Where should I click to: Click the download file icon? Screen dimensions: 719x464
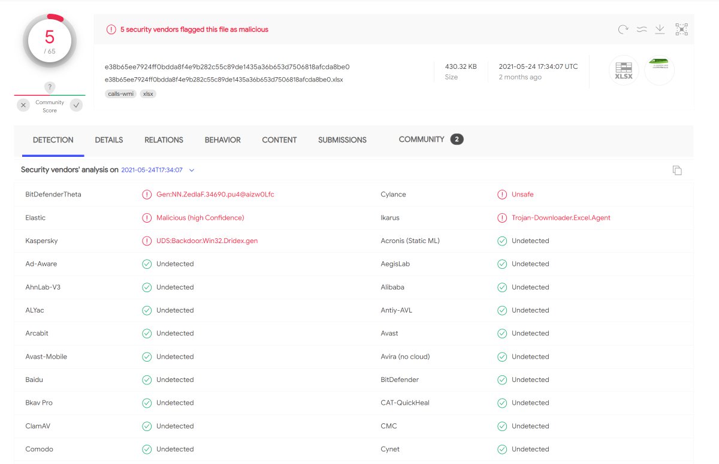[x=660, y=29]
